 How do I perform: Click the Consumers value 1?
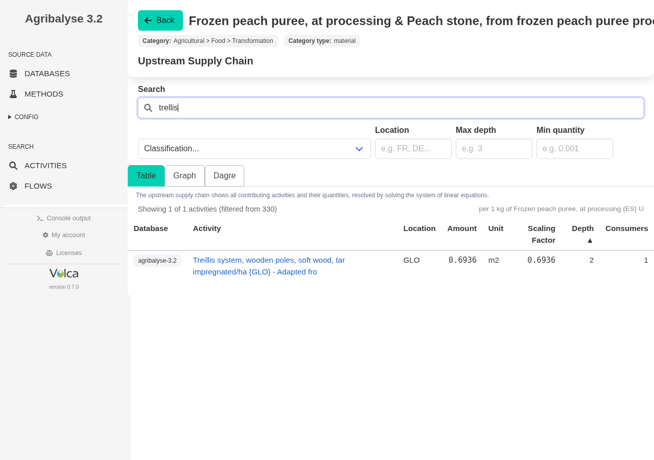[646, 260]
